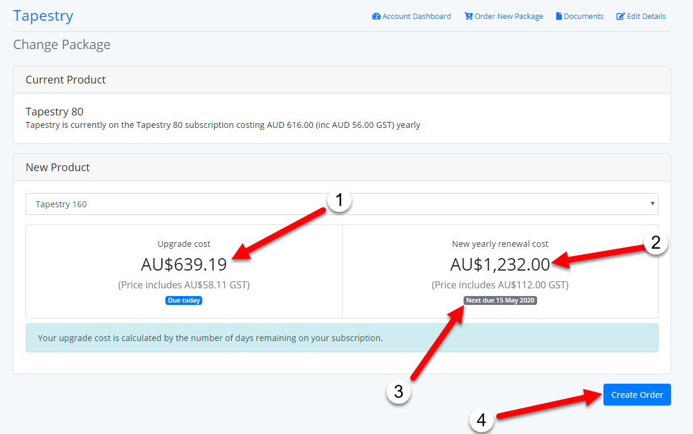Screen dimensions: 693x434
Task: Click the Tapestry logo title
Action: (x=43, y=15)
